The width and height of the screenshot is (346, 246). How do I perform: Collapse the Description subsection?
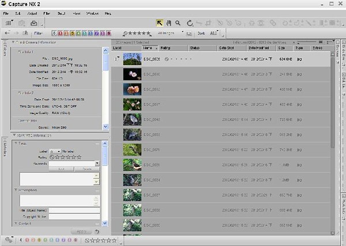[x=16, y=190]
